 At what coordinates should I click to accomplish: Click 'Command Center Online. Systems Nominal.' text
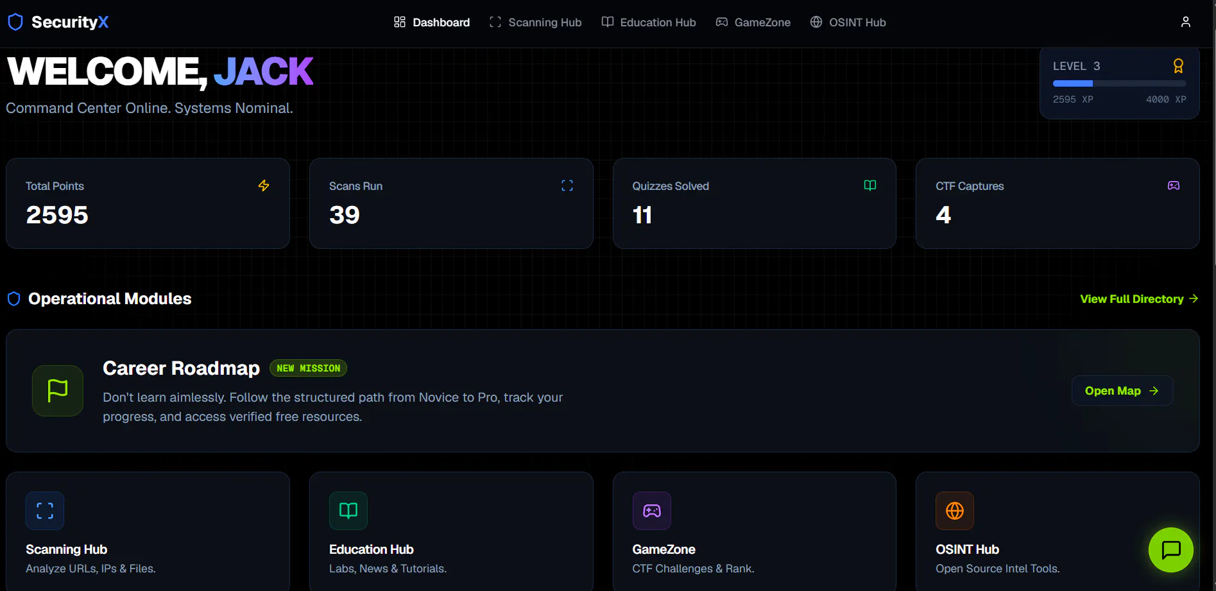point(150,108)
